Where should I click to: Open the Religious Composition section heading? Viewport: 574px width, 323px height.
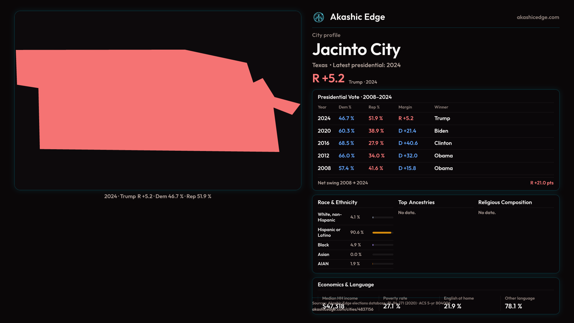click(x=505, y=202)
